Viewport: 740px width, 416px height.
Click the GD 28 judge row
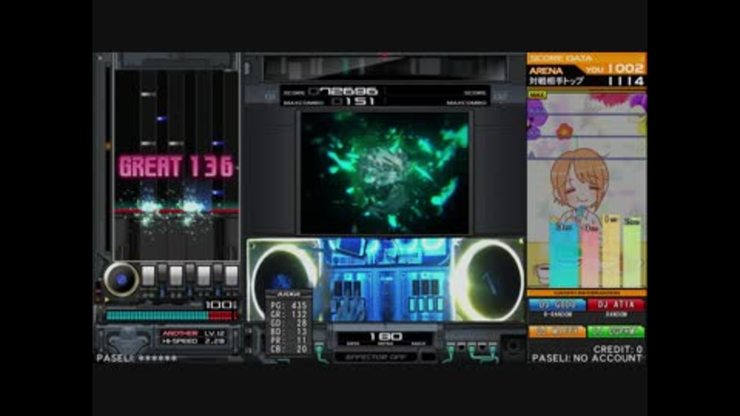[x=289, y=323]
